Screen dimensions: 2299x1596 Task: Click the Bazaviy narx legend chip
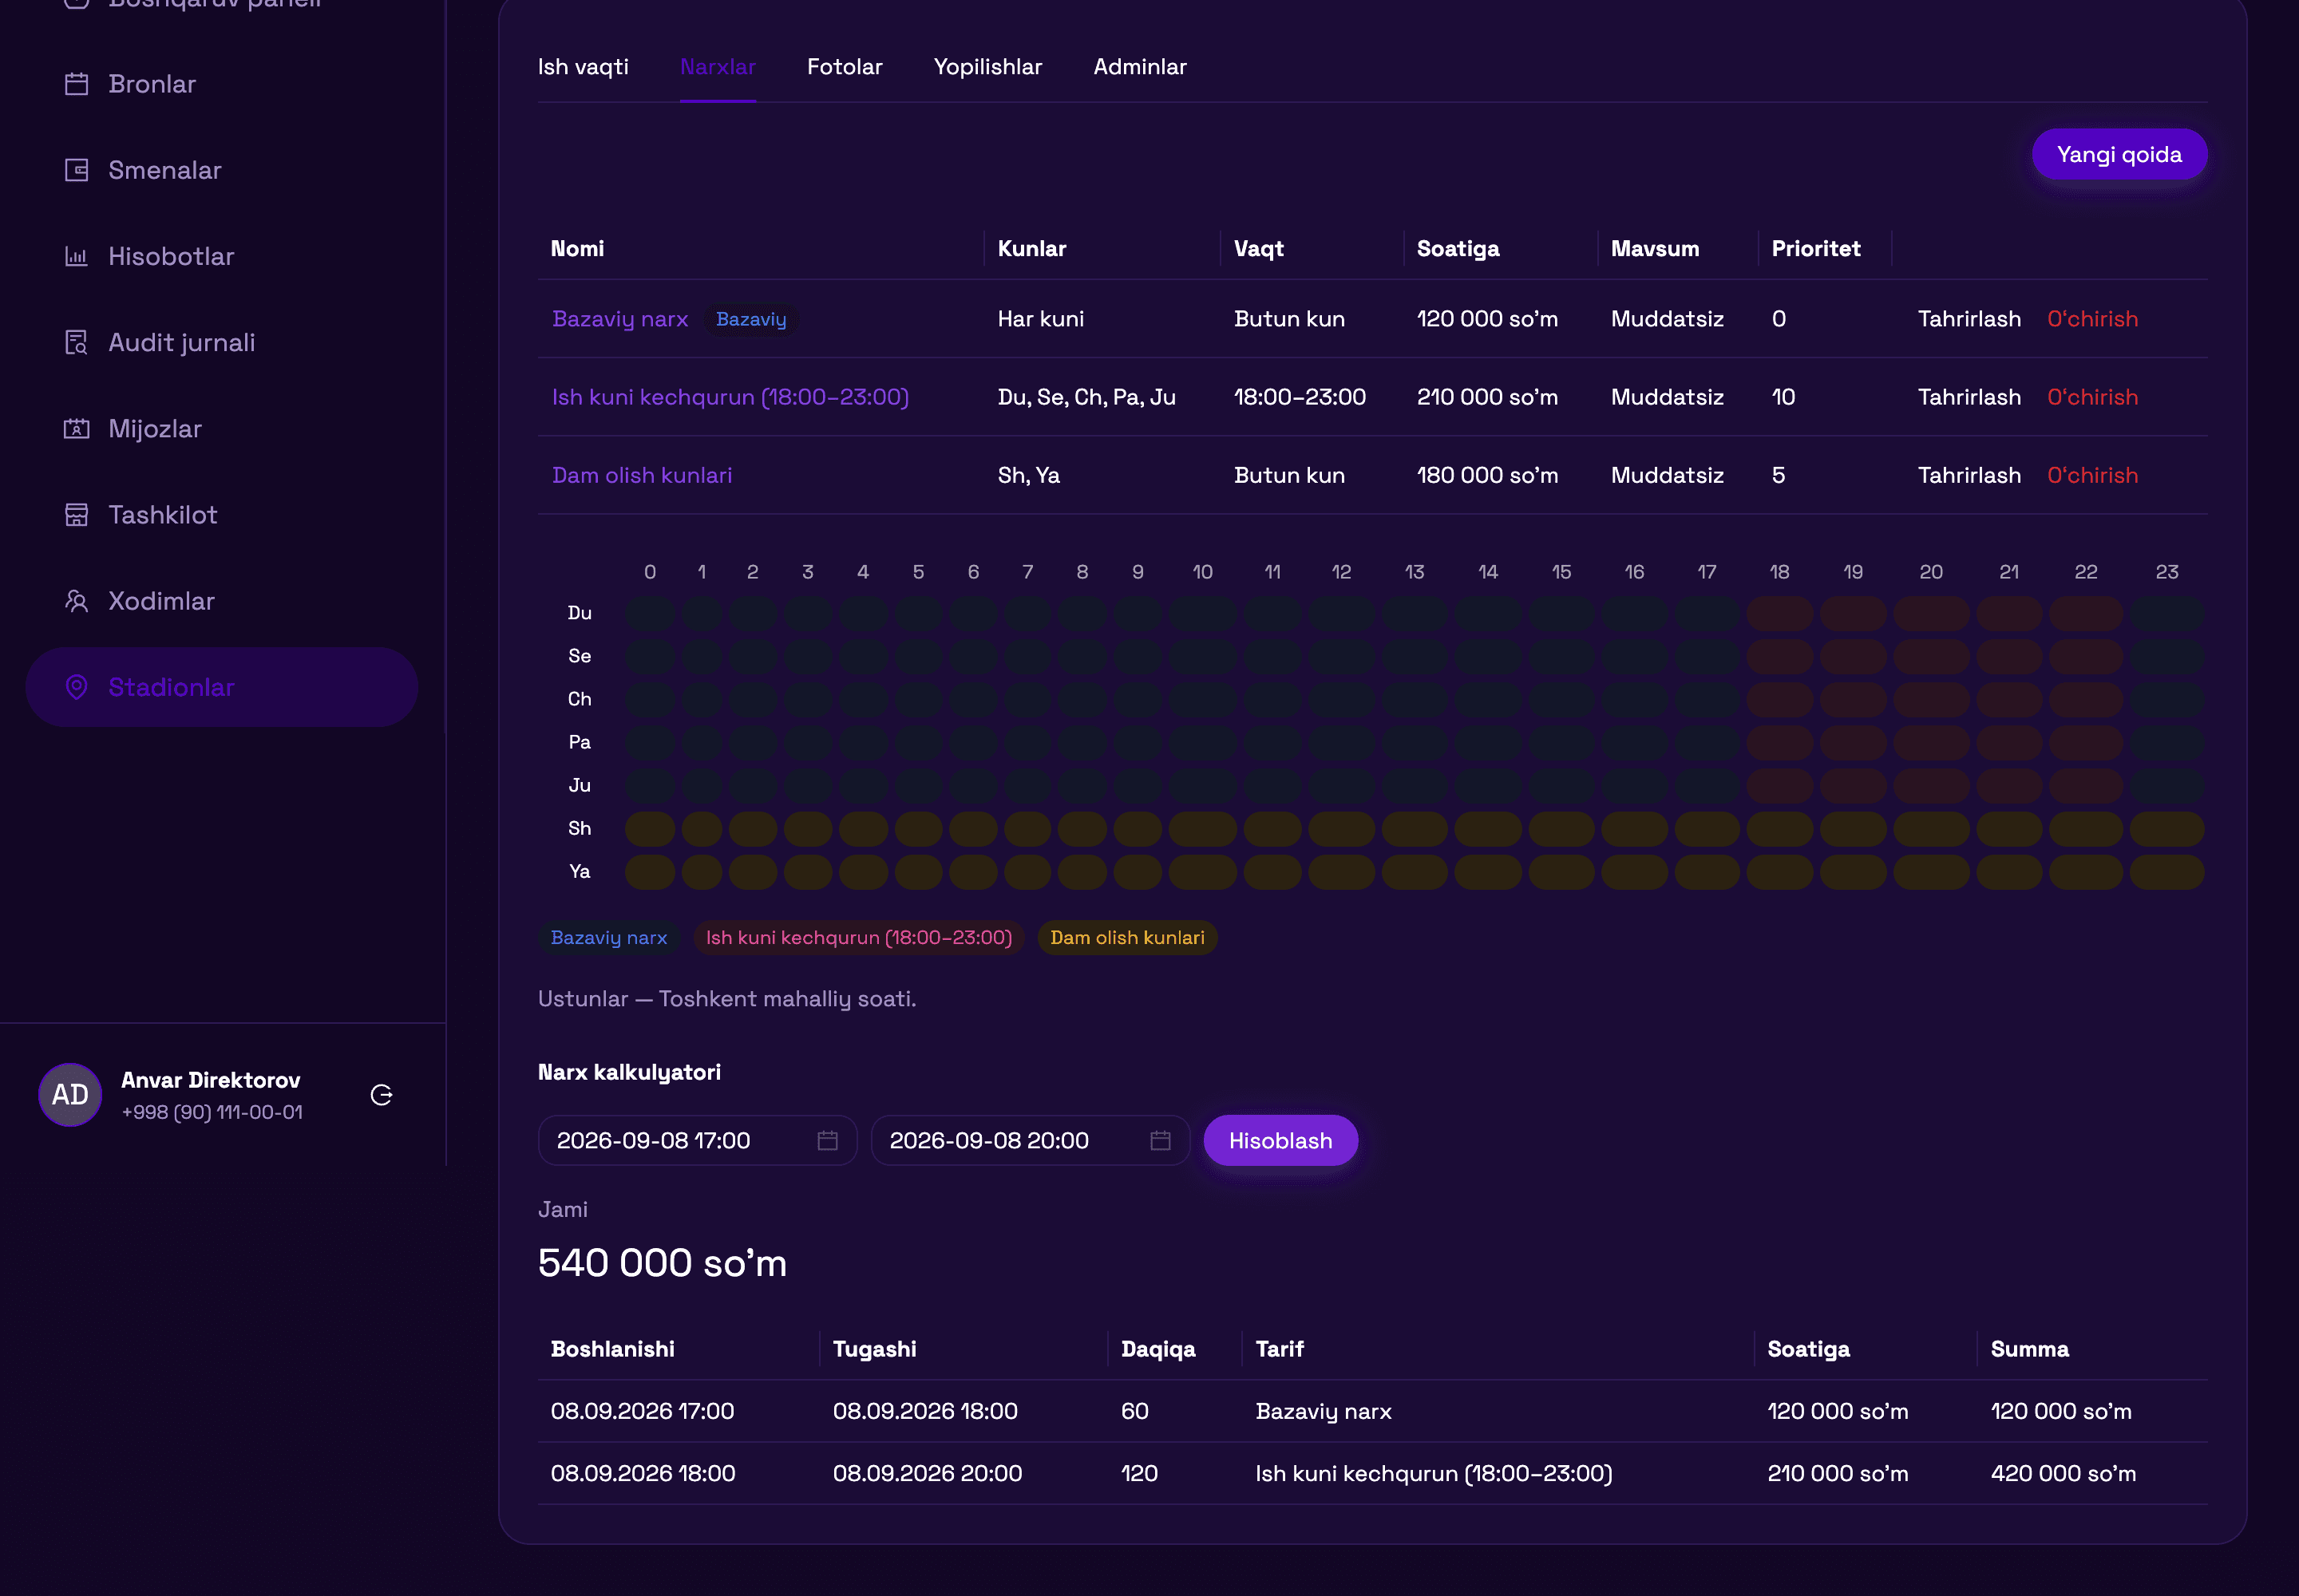tap(609, 938)
